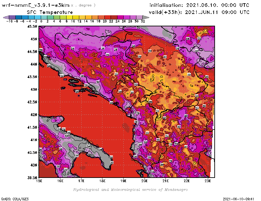The height and width of the screenshot is (201, 261).
Task: Click the '19E' longitude label
Action: (123, 181)
